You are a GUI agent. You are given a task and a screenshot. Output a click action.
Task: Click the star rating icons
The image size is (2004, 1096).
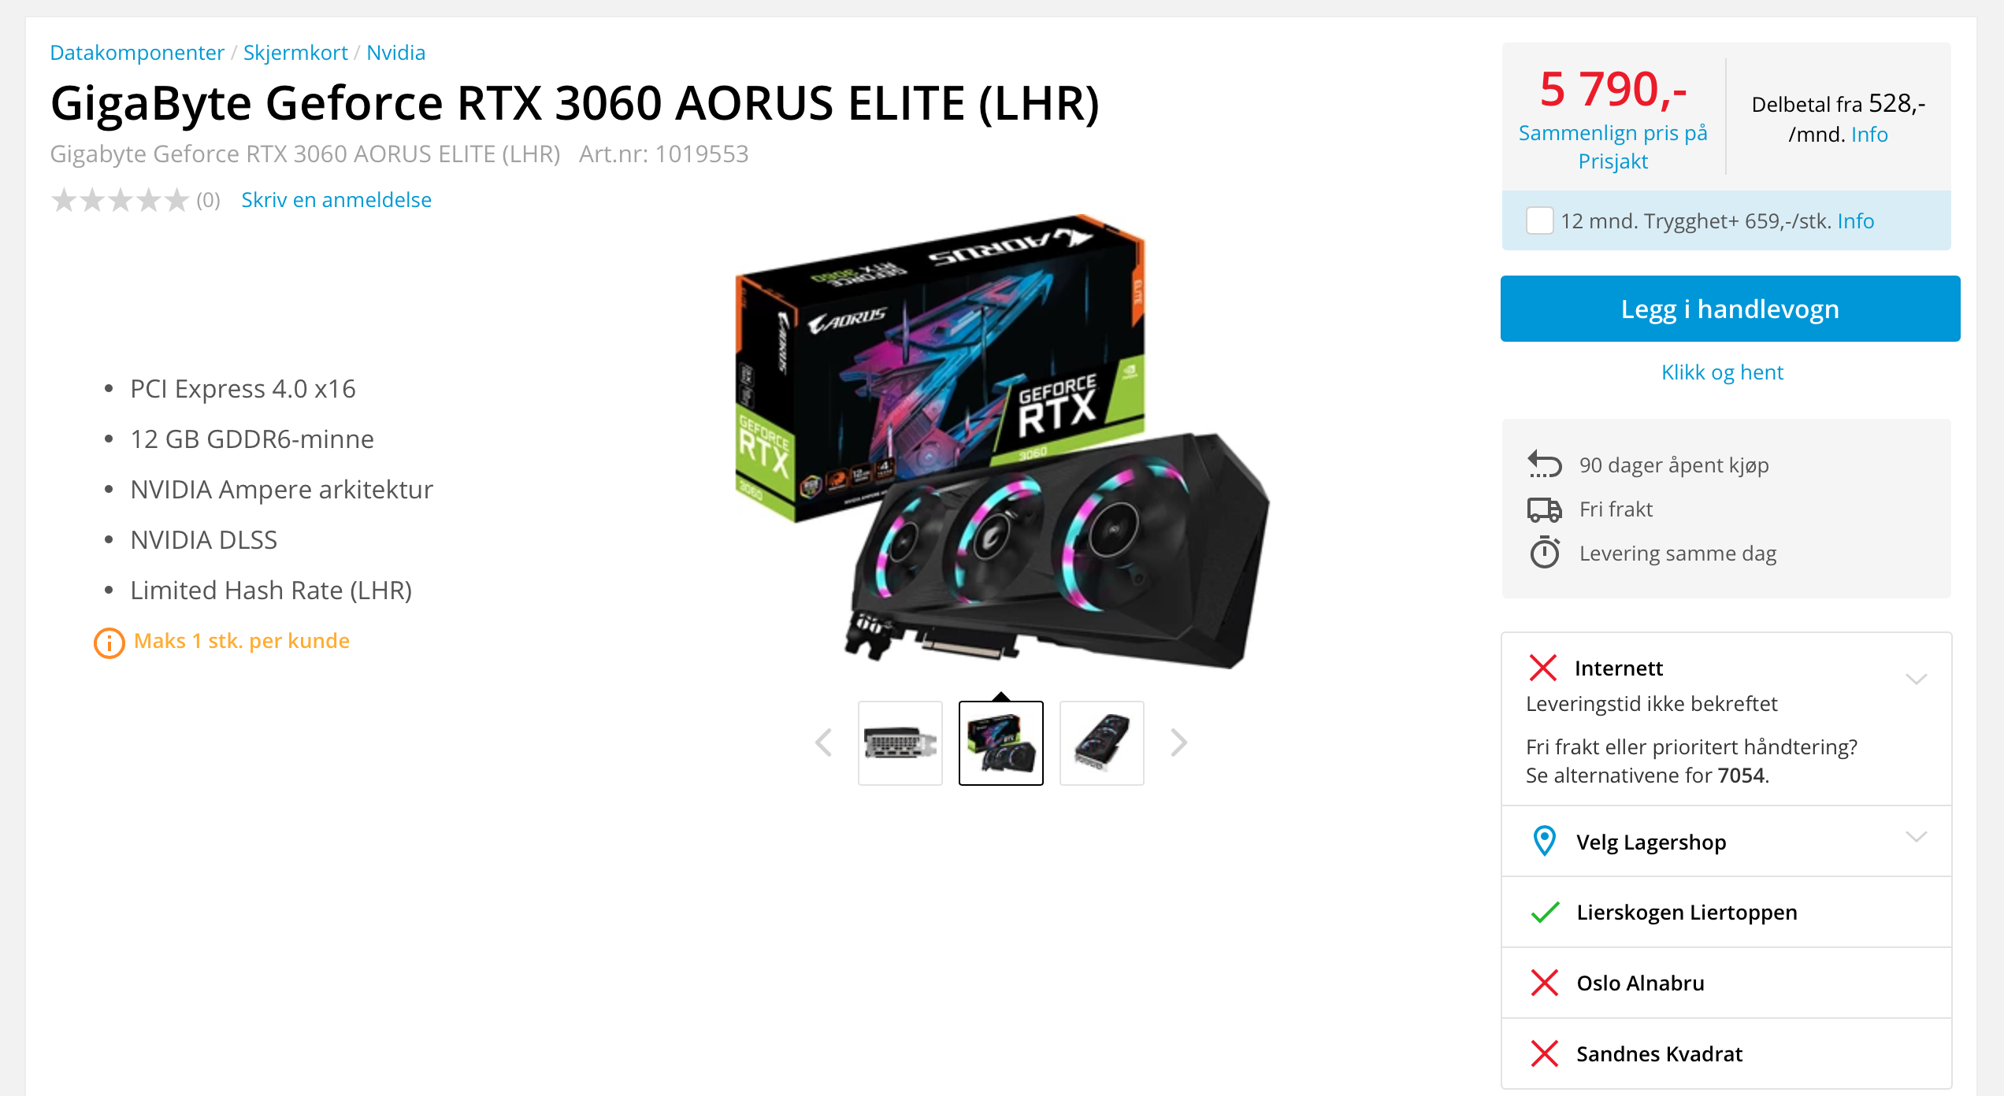(120, 200)
